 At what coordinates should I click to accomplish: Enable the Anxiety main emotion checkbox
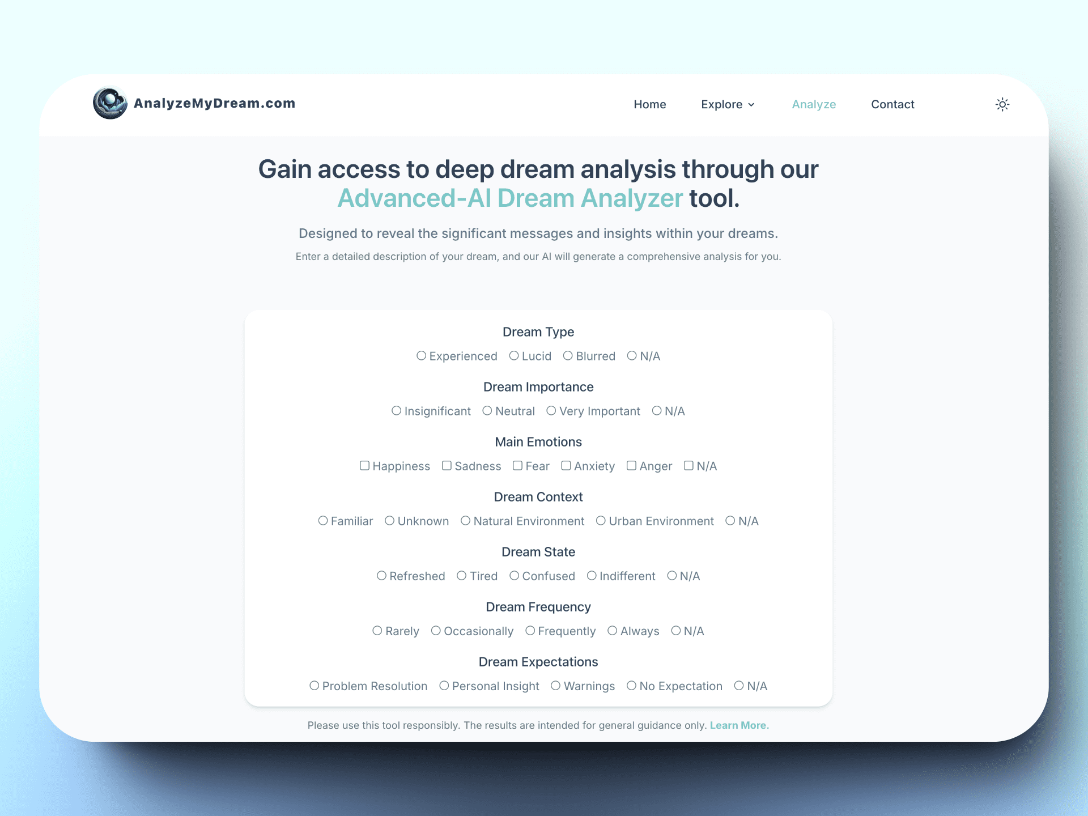(x=567, y=466)
